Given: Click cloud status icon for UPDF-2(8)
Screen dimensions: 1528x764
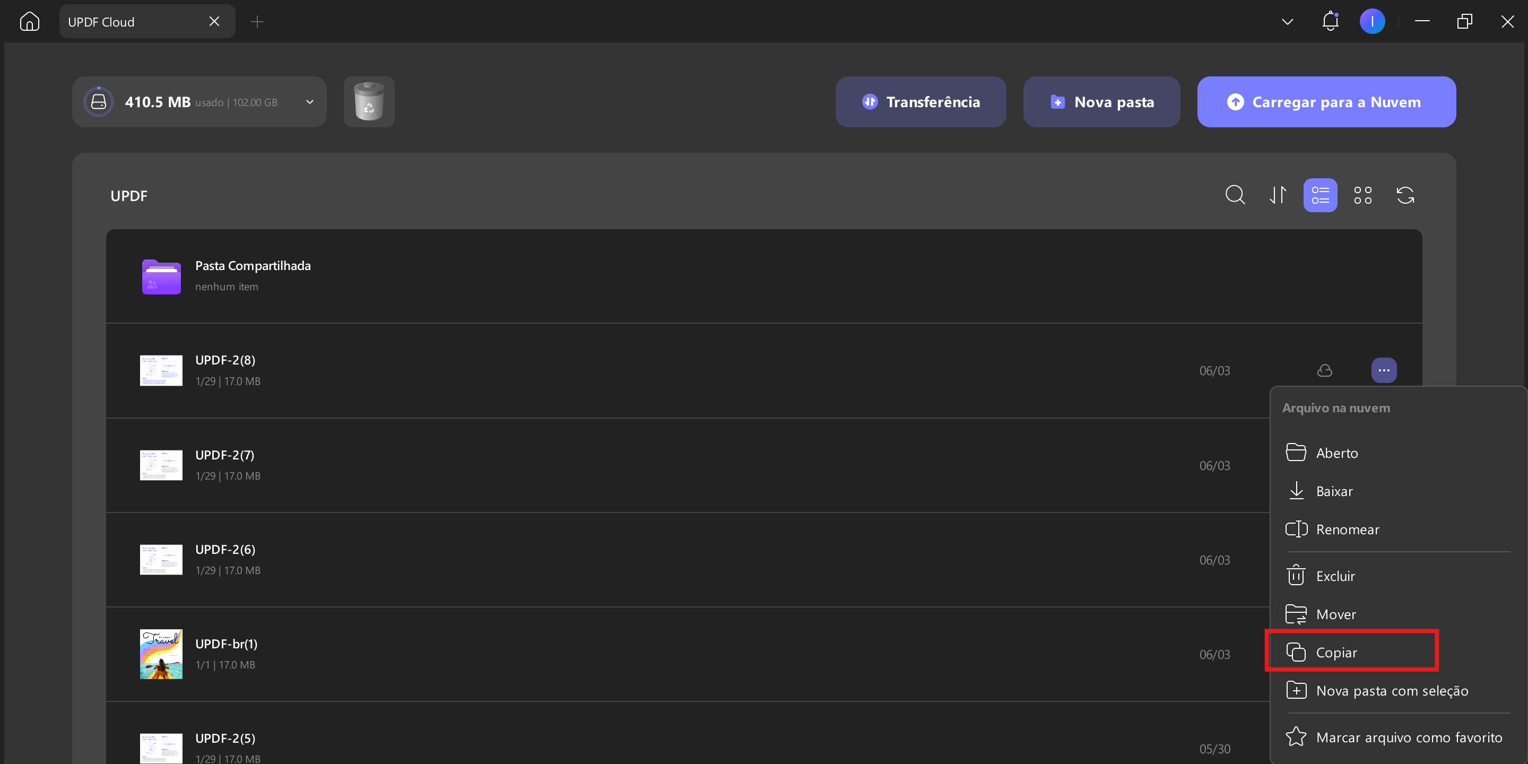Looking at the screenshot, I should pos(1325,371).
